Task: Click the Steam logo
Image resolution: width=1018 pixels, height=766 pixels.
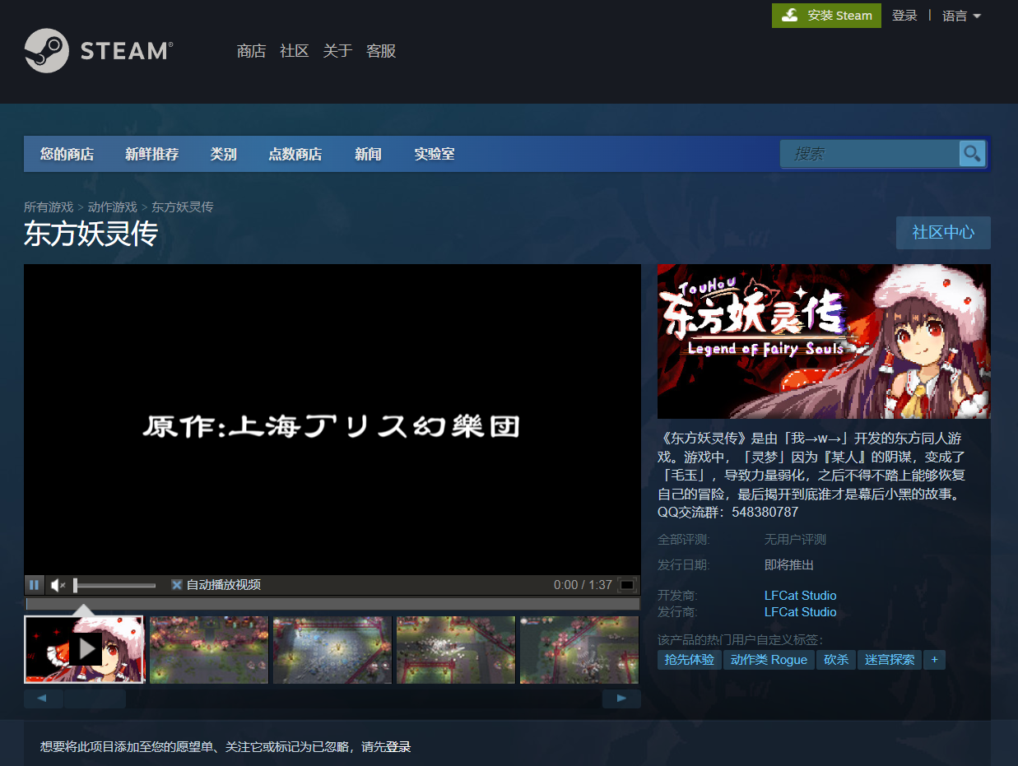Action: click(98, 51)
